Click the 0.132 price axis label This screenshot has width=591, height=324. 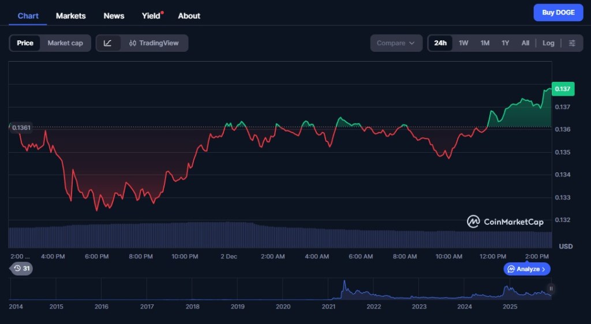563,220
